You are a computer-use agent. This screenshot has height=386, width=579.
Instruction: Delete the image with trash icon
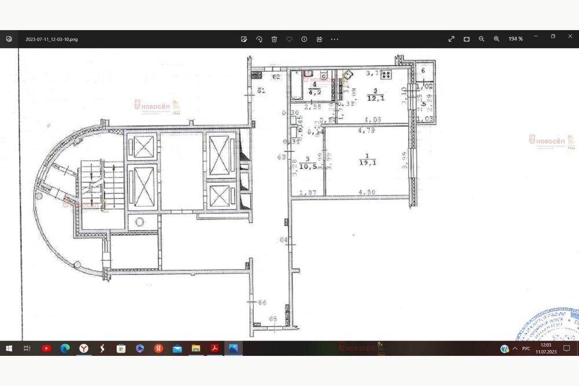coord(274,39)
